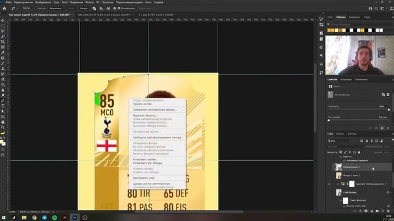Open the gear settings in options bar
Viewport: 394px width, 221px height.
[115, 8]
